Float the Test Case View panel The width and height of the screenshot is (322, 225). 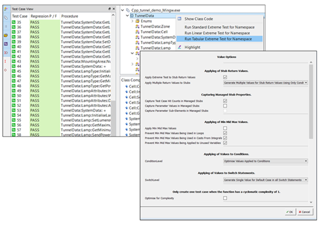[x=110, y=9]
